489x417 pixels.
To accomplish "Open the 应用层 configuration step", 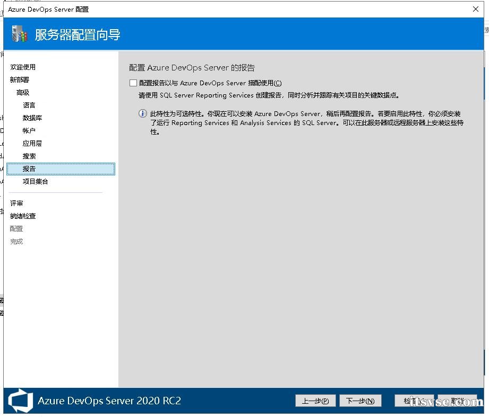I will [32, 144].
